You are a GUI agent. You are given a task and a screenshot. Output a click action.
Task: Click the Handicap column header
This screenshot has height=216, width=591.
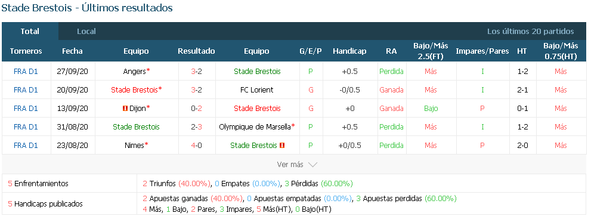(349, 51)
